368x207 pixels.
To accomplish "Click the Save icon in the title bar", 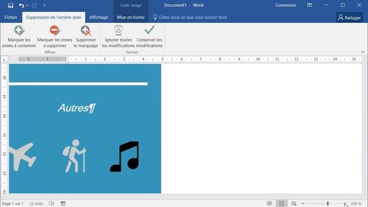I will point(10,5).
